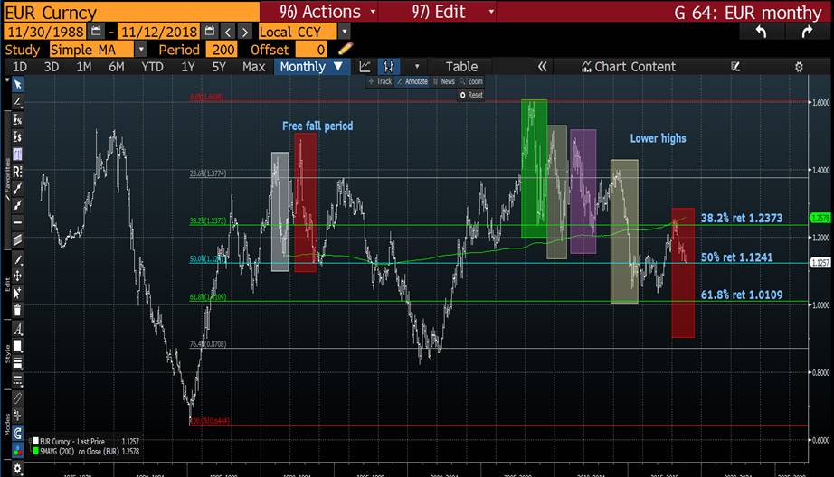The height and width of the screenshot is (477, 834).
Task: Open the chart type dropdown arrow
Action: [417, 67]
